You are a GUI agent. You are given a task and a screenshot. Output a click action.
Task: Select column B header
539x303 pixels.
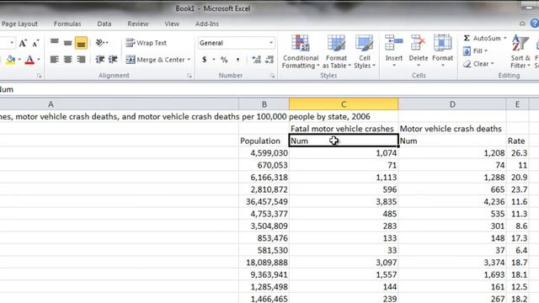264,104
